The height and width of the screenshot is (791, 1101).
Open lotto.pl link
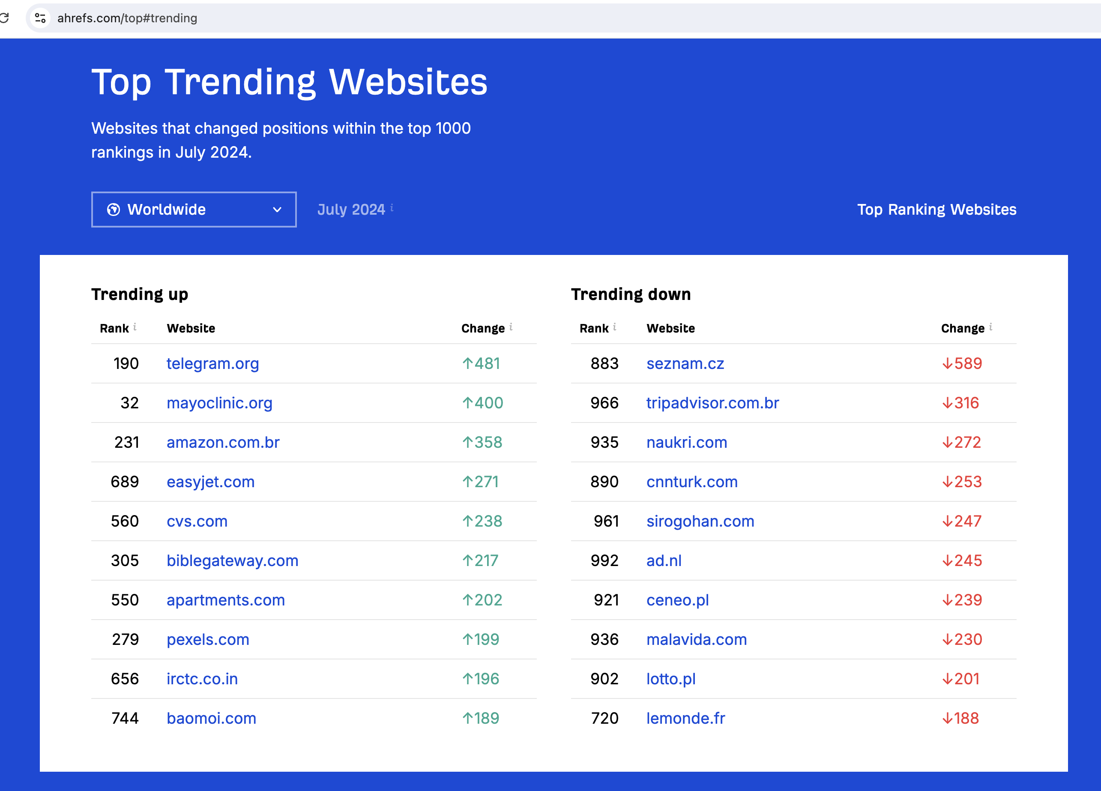pyautogui.click(x=670, y=678)
